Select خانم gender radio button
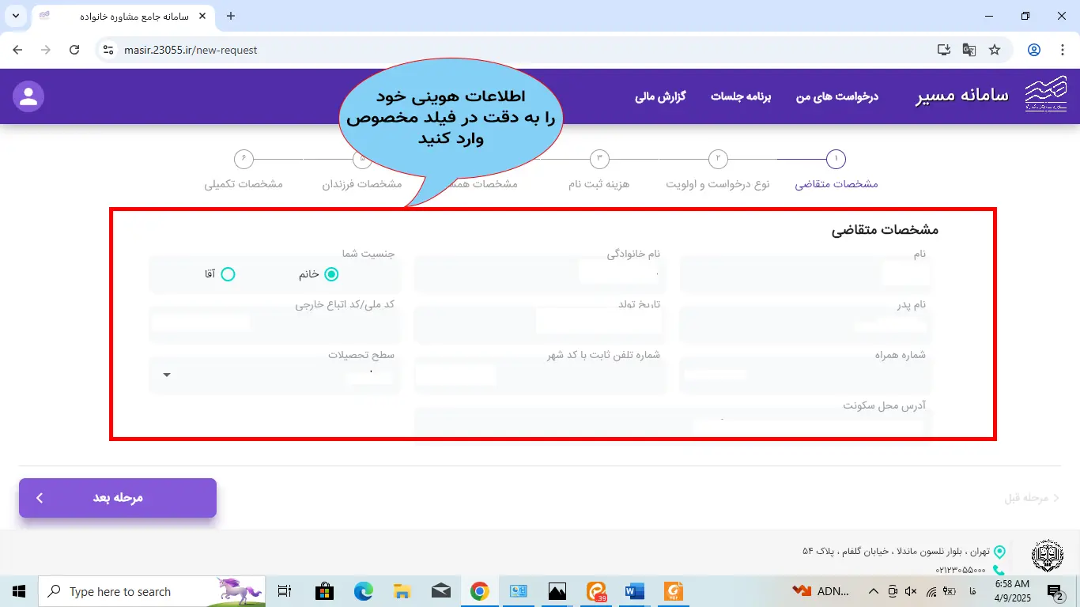This screenshot has width=1080, height=607. (x=331, y=274)
